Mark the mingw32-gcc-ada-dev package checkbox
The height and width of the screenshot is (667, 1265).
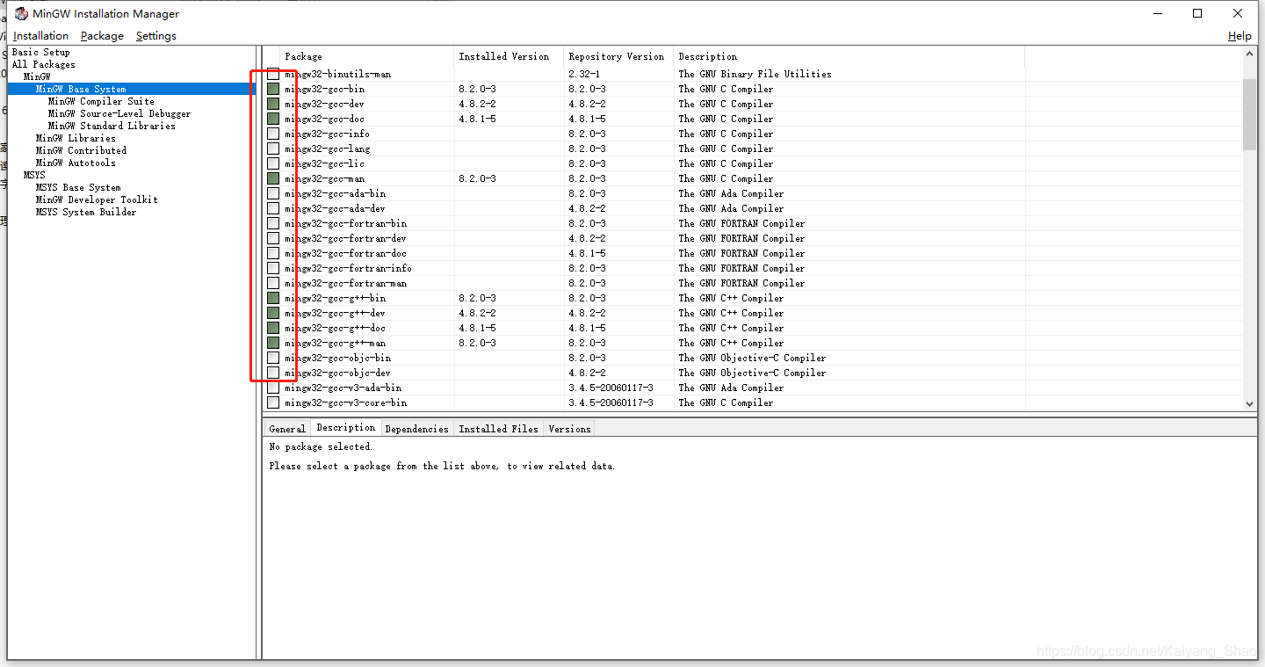point(273,208)
